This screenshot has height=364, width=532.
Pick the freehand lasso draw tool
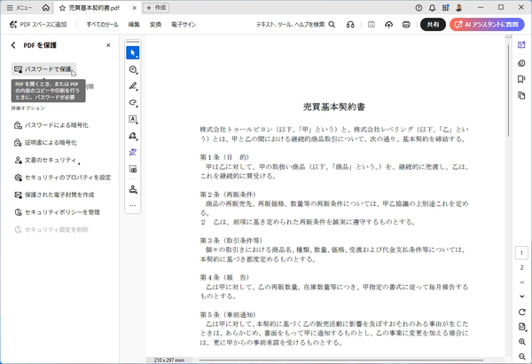pyautogui.click(x=133, y=102)
